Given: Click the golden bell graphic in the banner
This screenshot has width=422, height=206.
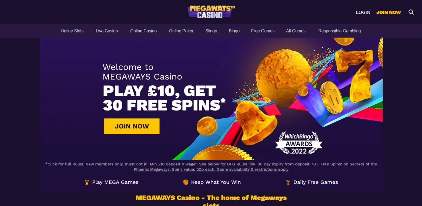Looking at the screenshot, I should (x=255, y=123).
